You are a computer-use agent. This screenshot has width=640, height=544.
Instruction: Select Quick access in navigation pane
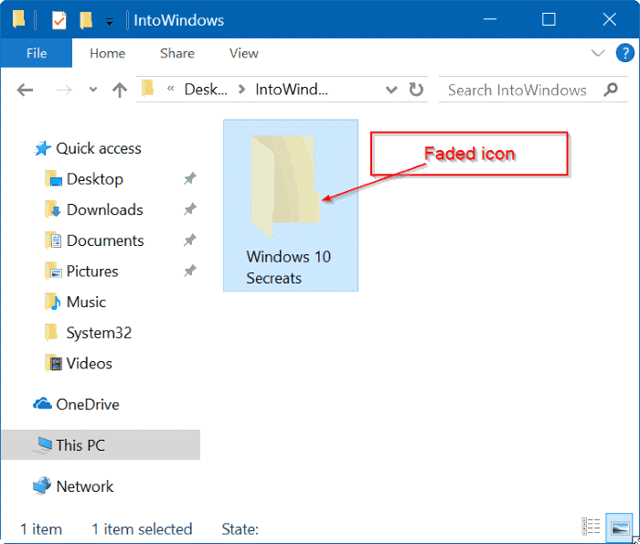click(x=99, y=148)
